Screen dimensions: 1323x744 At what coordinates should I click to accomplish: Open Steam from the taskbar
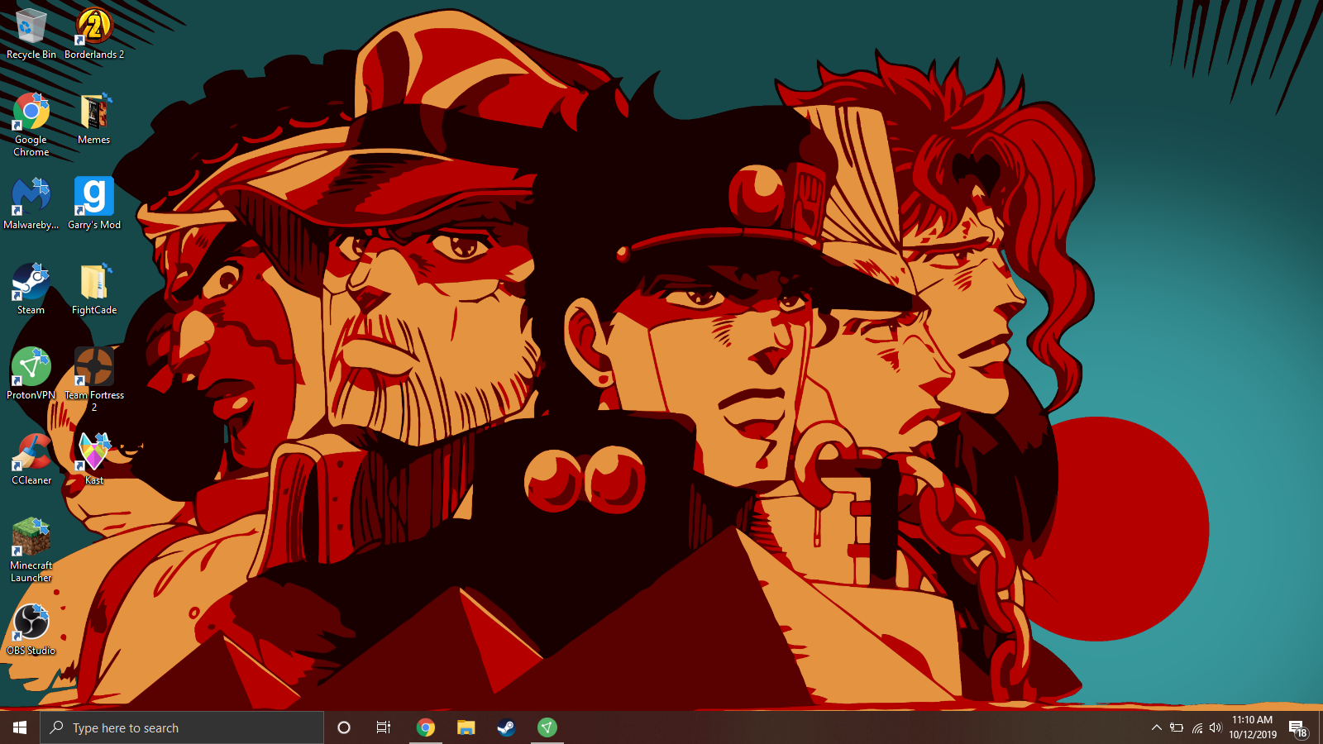506,727
